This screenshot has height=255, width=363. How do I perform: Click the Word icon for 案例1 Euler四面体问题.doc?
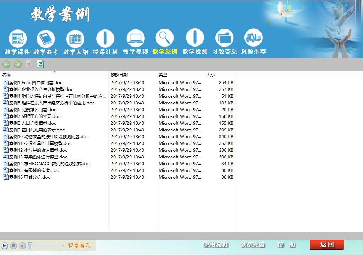coord(6,82)
